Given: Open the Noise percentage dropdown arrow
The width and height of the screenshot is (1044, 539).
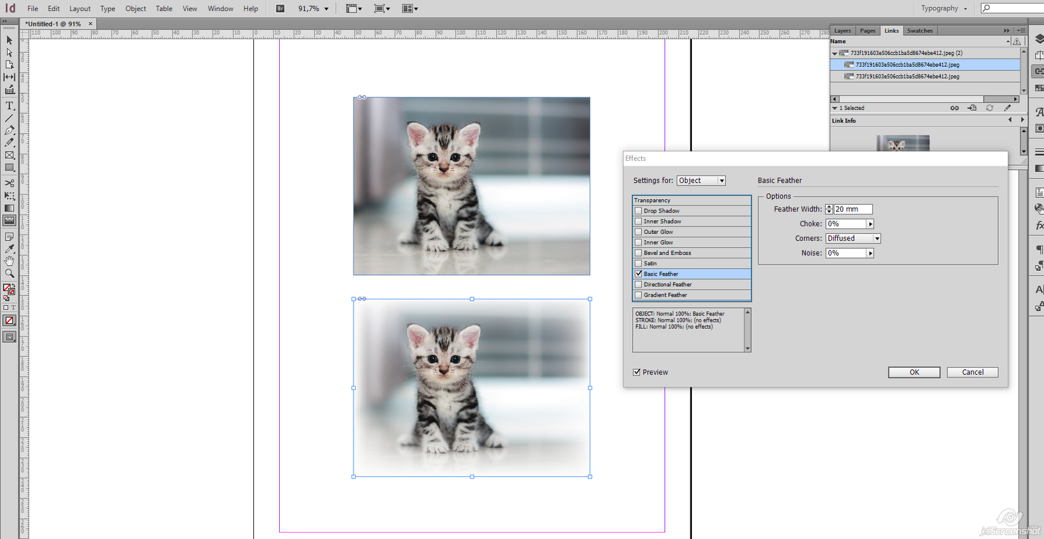Looking at the screenshot, I should (870, 253).
